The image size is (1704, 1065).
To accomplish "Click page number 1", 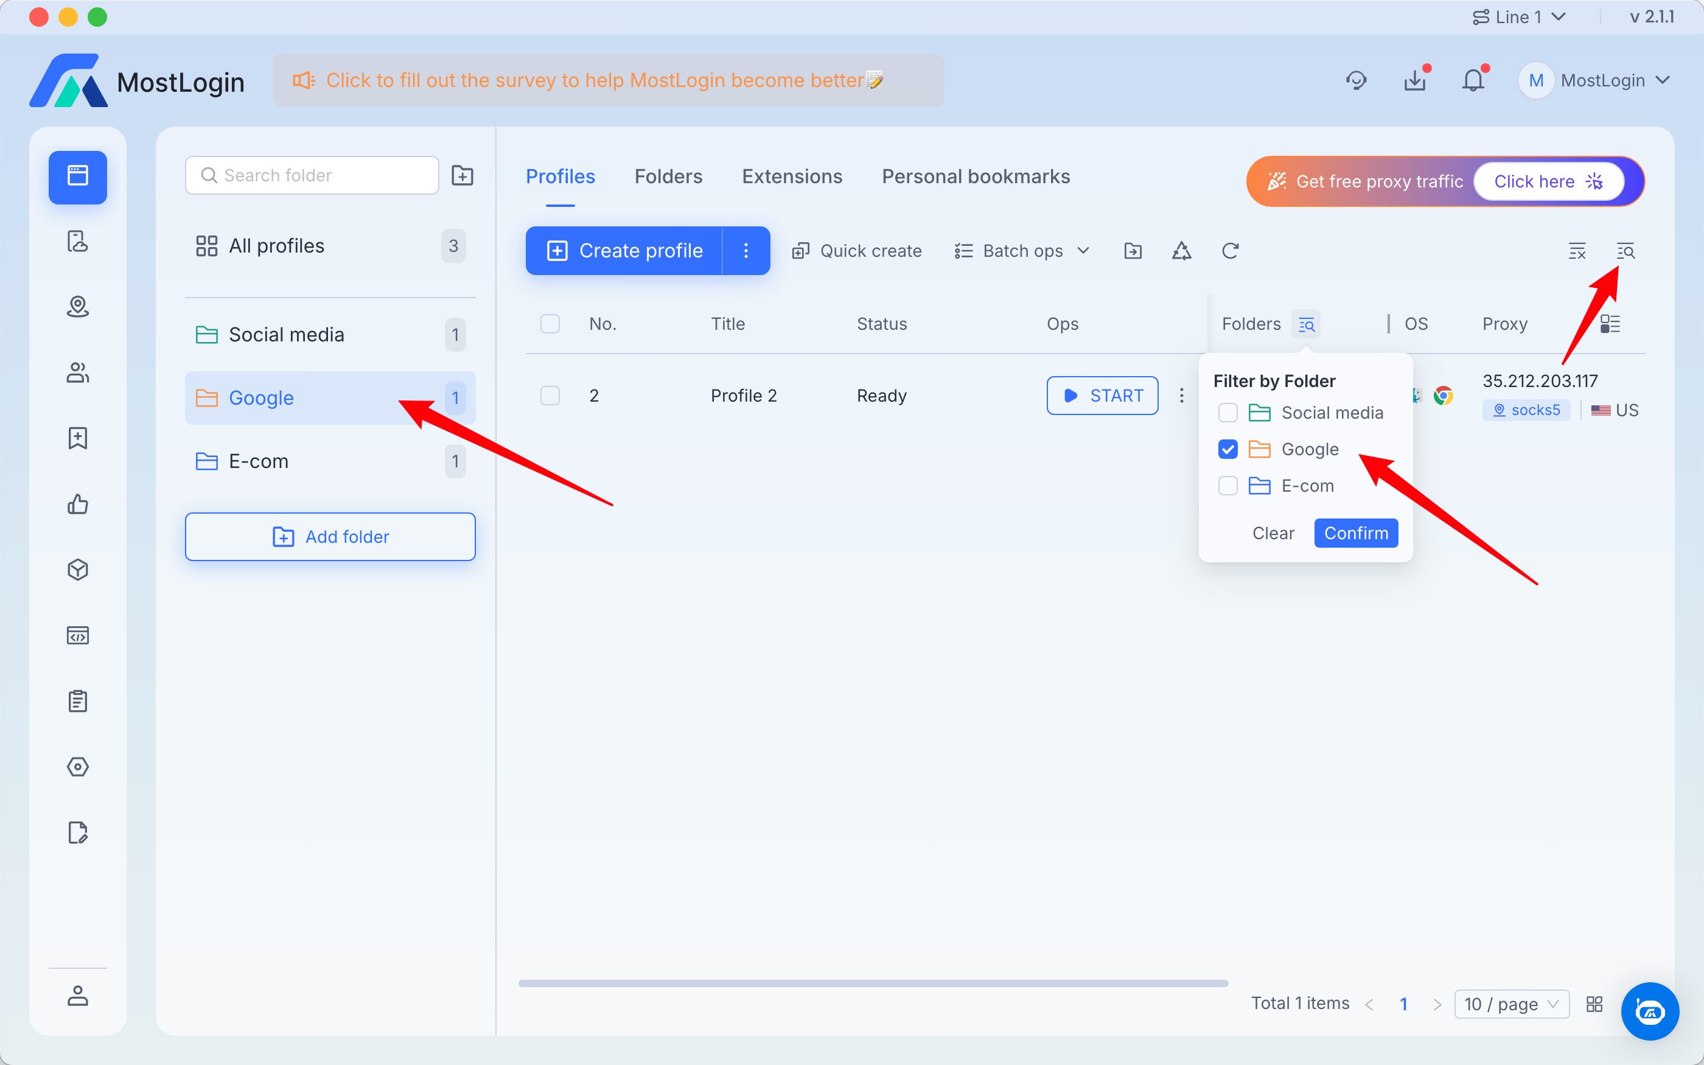I will pyautogui.click(x=1403, y=1004).
